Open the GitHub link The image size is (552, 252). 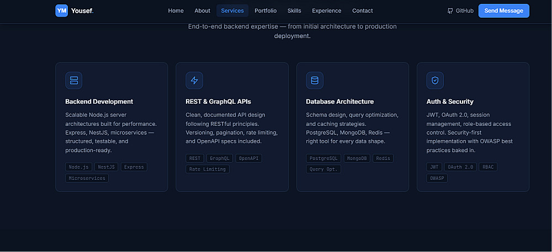point(460,11)
